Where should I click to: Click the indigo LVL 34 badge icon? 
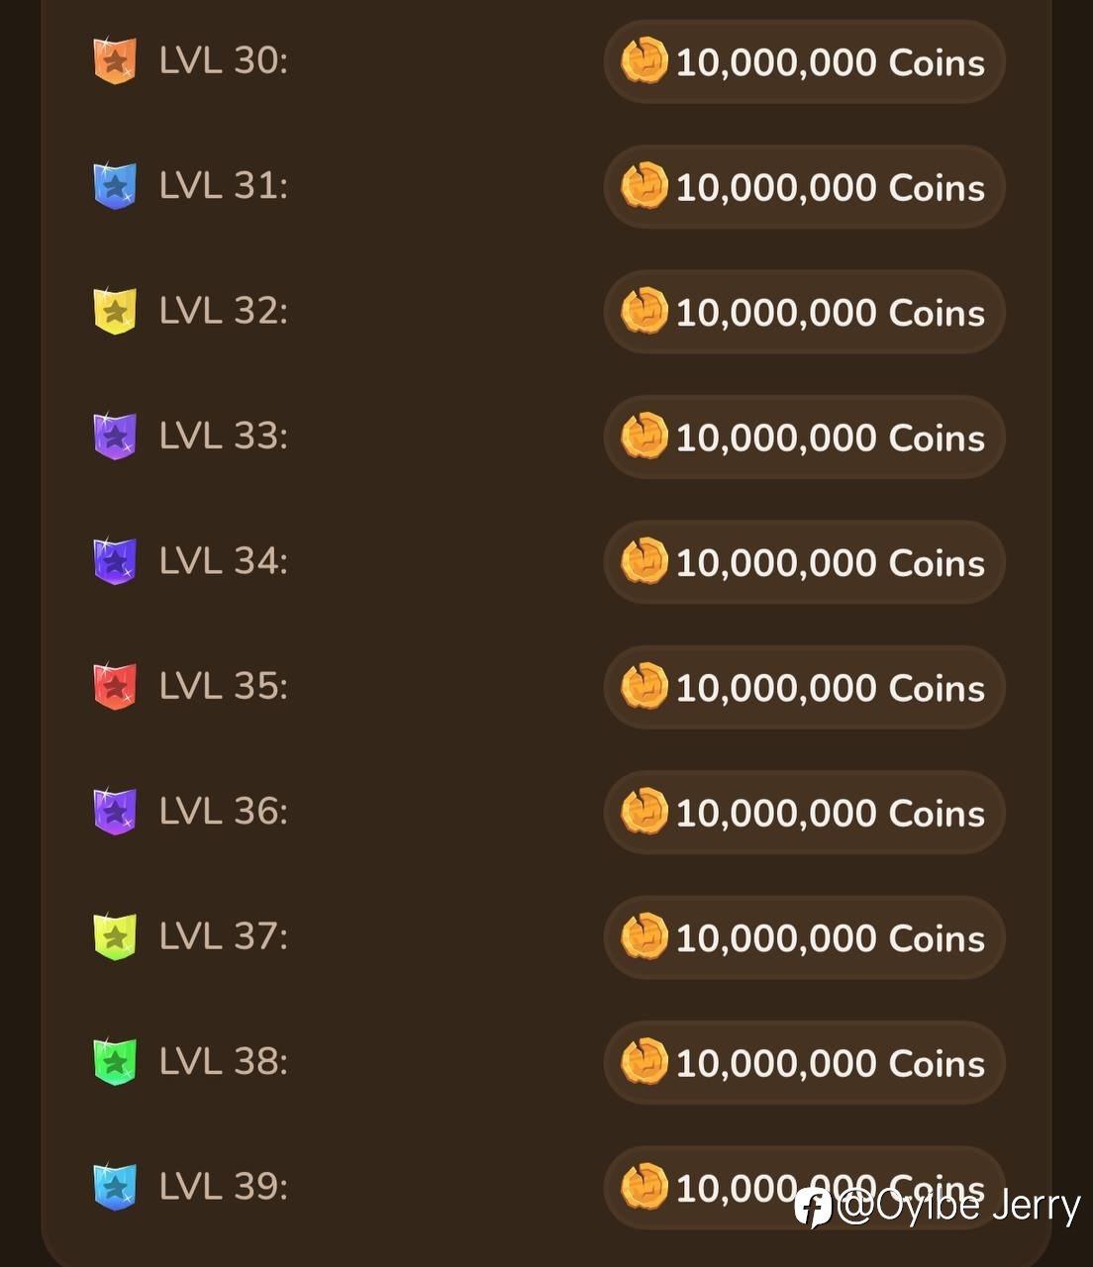click(x=115, y=561)
